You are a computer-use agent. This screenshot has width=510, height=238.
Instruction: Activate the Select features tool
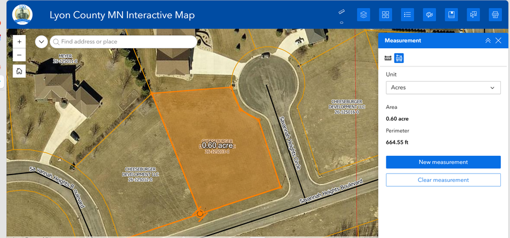[473, 15]
